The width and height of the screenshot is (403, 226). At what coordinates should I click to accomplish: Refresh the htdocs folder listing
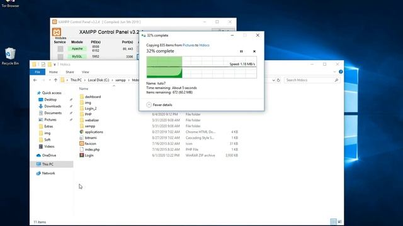[x=278, y=80]
